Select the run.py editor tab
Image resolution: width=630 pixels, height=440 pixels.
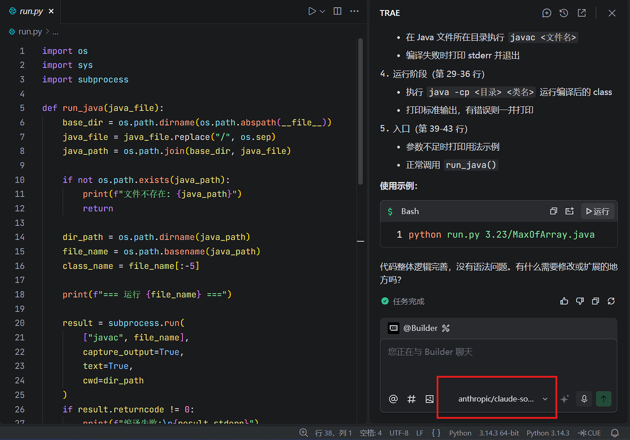coord(31,11)
